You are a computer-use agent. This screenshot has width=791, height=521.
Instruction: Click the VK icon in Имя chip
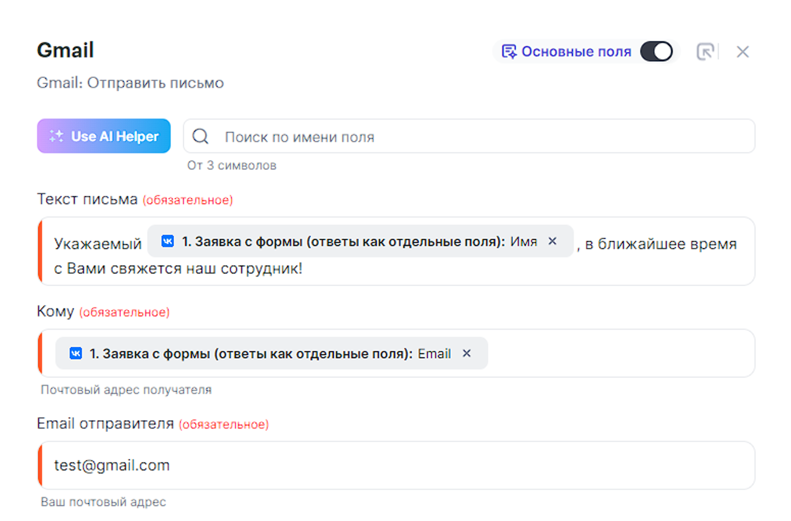pyautogui.click(x=168, y=241)
